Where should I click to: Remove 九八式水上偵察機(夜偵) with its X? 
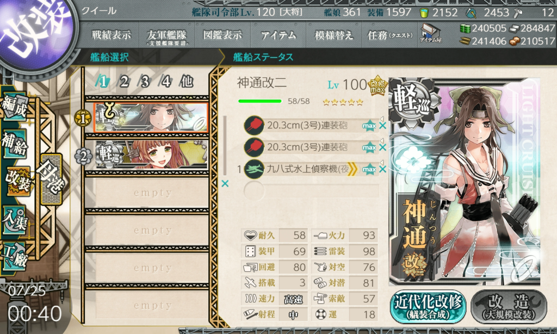click(x=382, y=169)
